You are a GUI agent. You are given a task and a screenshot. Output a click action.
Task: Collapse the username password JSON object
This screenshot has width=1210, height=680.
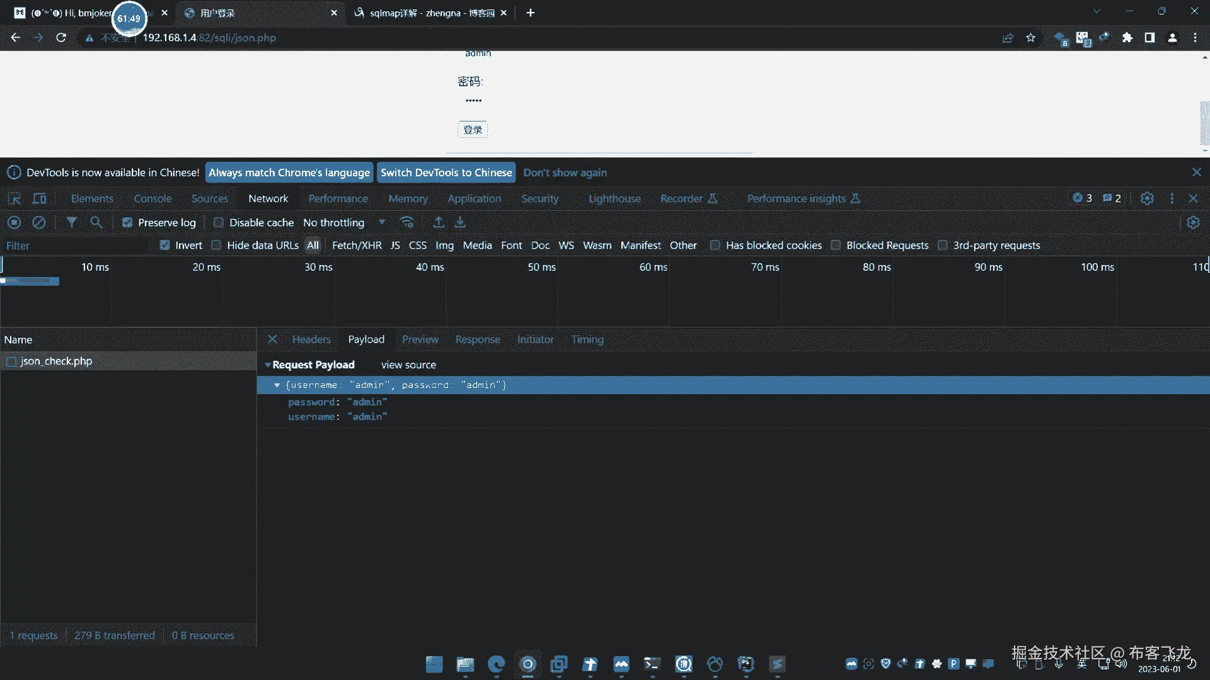point(277,385)
